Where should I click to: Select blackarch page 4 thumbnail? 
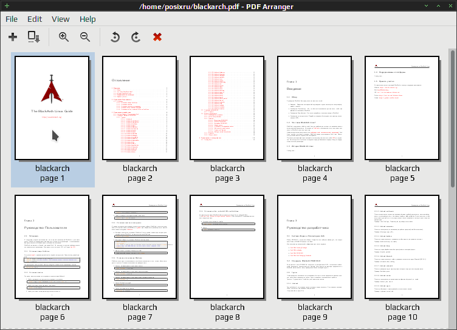(x=314, y=108)
